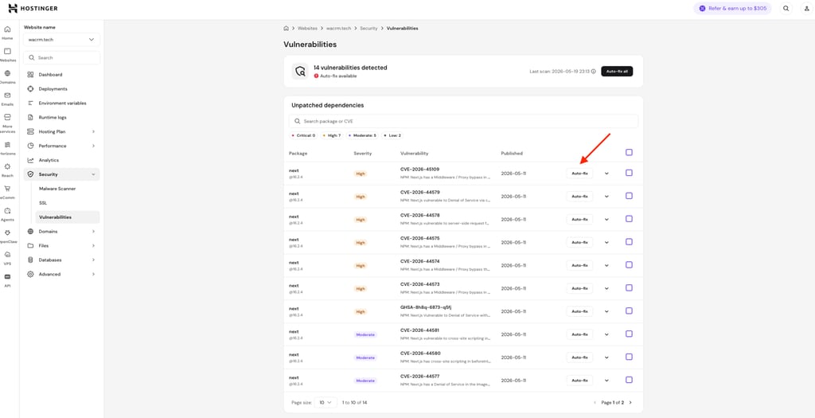
Task: Check the box for CVE-2026-44575 row
Action: click(629, 242)
